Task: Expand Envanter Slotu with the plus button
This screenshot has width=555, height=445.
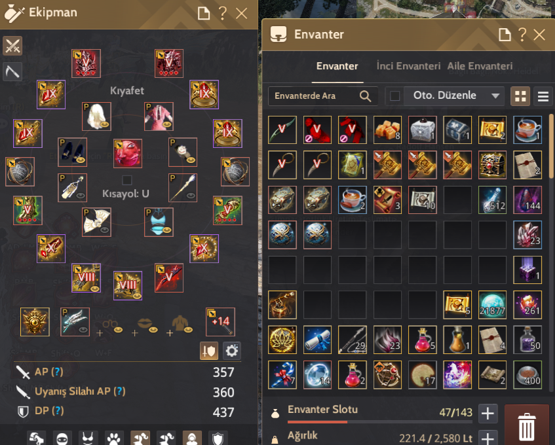Action: point(488,413)
